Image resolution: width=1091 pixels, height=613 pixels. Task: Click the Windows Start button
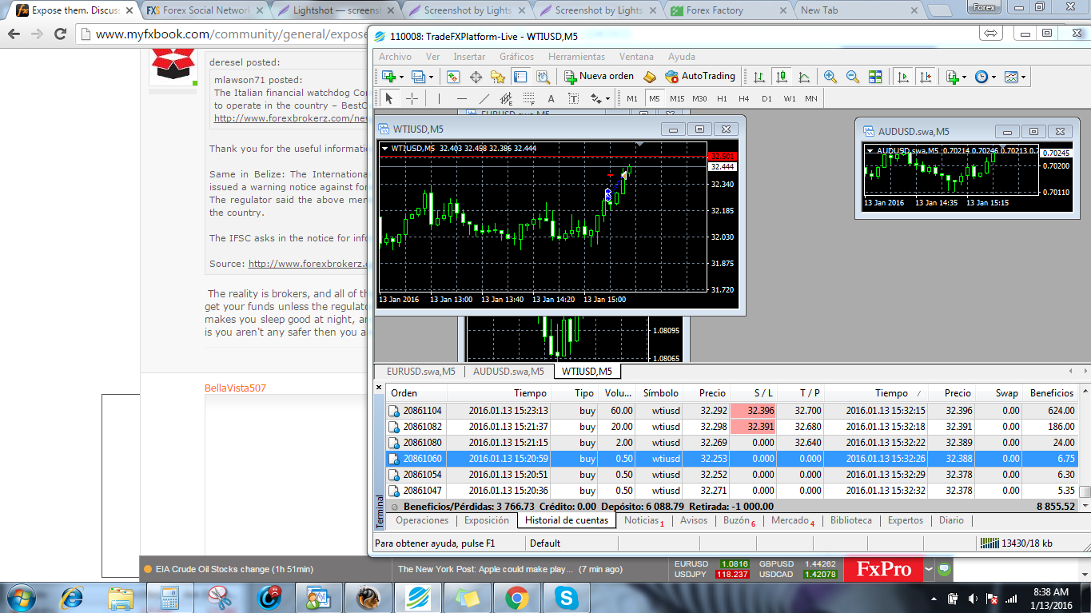pos(20,597)
